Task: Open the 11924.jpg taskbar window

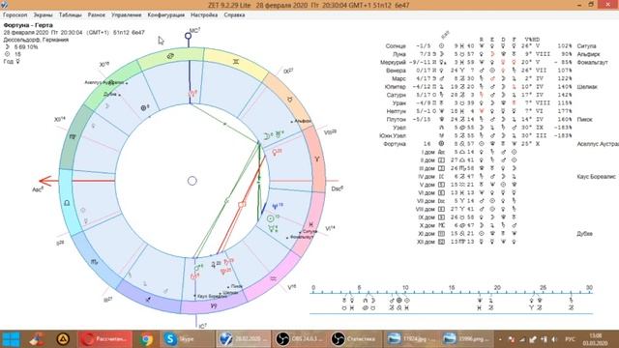Action: tap(410, 339)
